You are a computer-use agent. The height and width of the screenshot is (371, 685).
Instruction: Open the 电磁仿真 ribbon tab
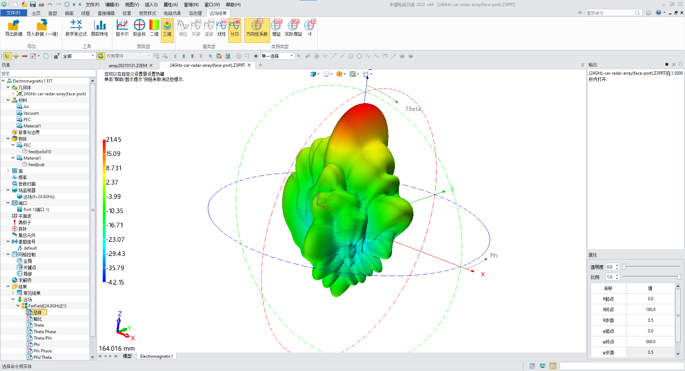tap(172, 13)
